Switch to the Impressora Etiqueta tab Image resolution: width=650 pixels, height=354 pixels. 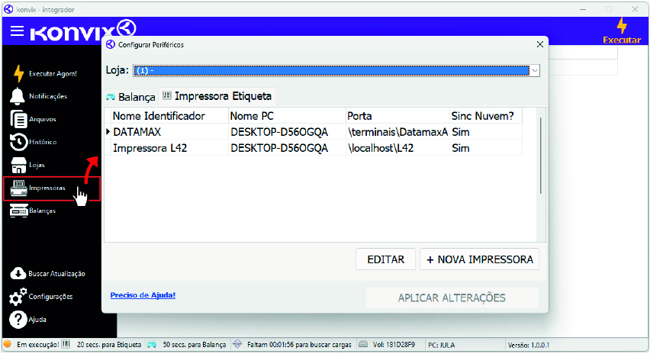(x=217, y=96)
